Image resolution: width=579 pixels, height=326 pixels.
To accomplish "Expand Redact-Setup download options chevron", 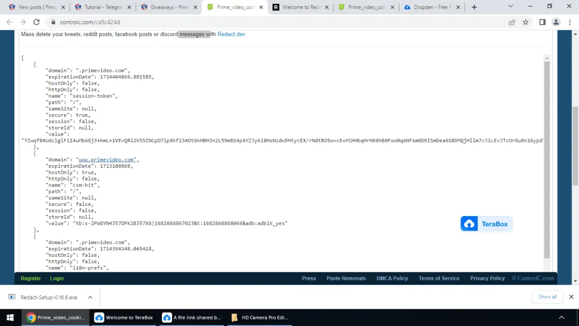I will [x=90, y=297].
